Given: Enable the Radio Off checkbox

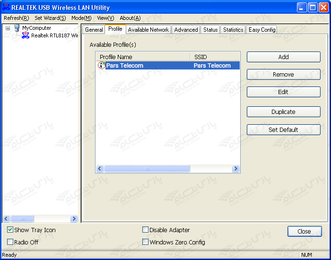Looking at the screenshot, I should [10, 242].
